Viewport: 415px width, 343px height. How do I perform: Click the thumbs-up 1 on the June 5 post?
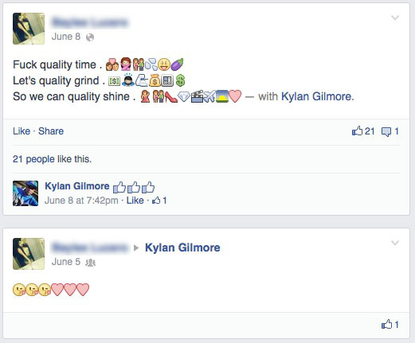(390, 324)
